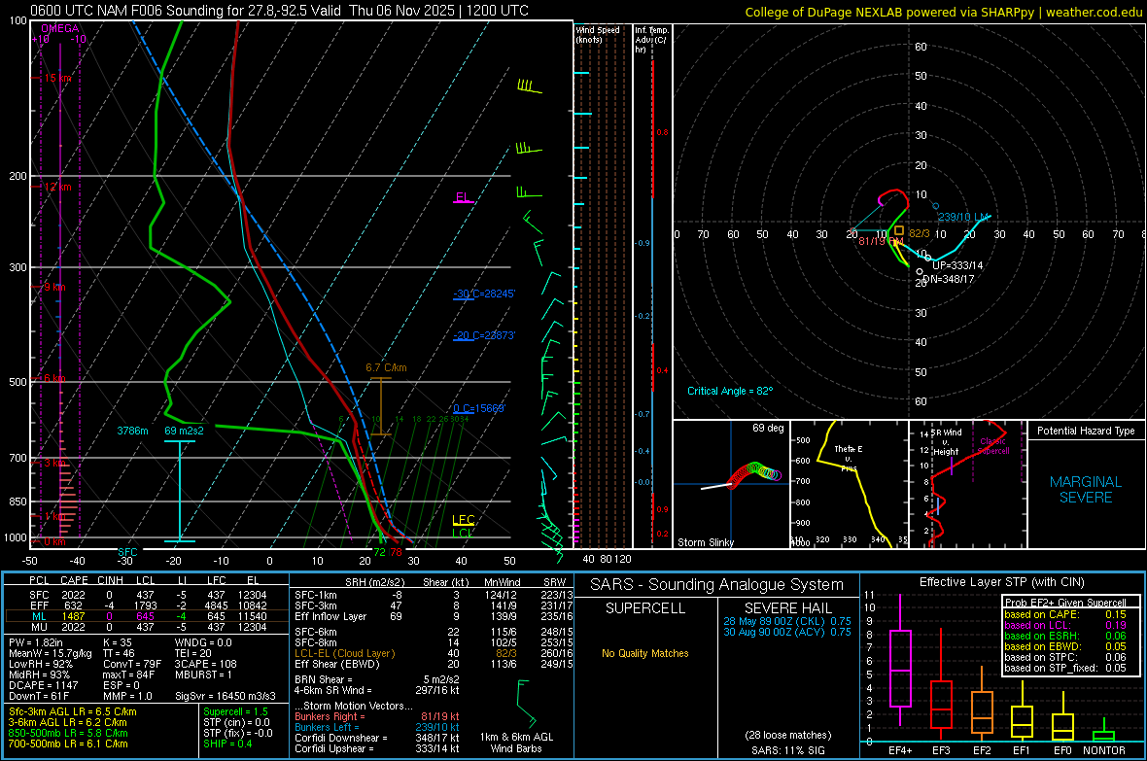
Task: Click the orange 82/3 label on hodograph
Action: [x=920, y=233]
